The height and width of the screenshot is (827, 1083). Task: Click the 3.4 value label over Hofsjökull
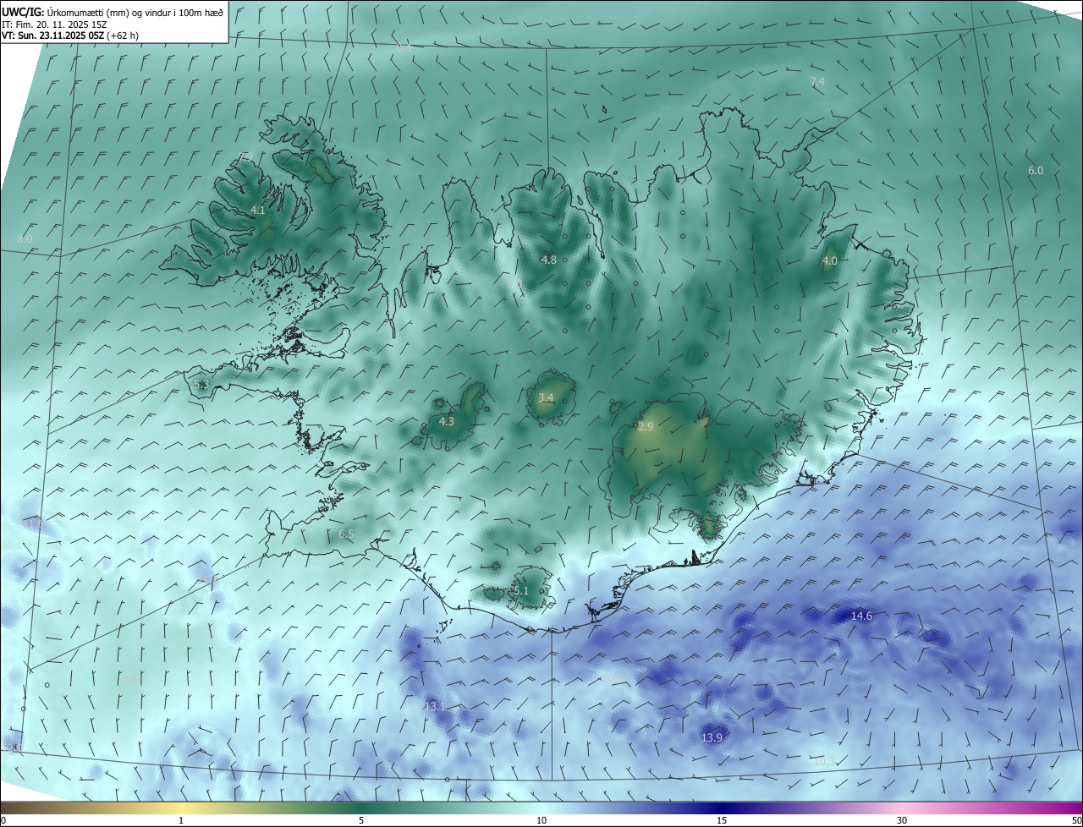546,397
